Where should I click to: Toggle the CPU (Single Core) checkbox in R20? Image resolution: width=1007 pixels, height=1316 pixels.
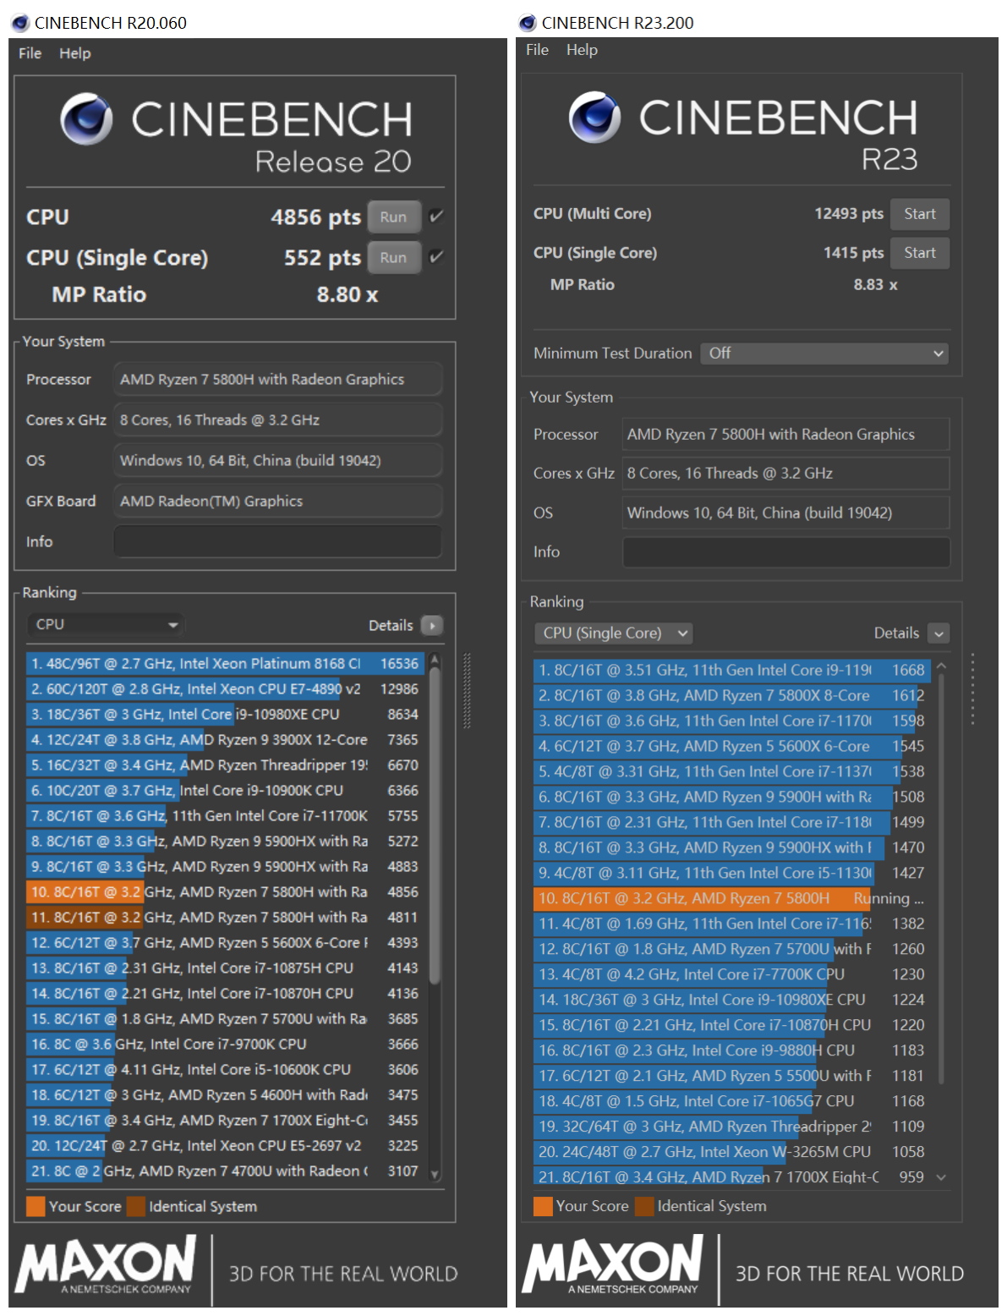(x=436, y=257)
